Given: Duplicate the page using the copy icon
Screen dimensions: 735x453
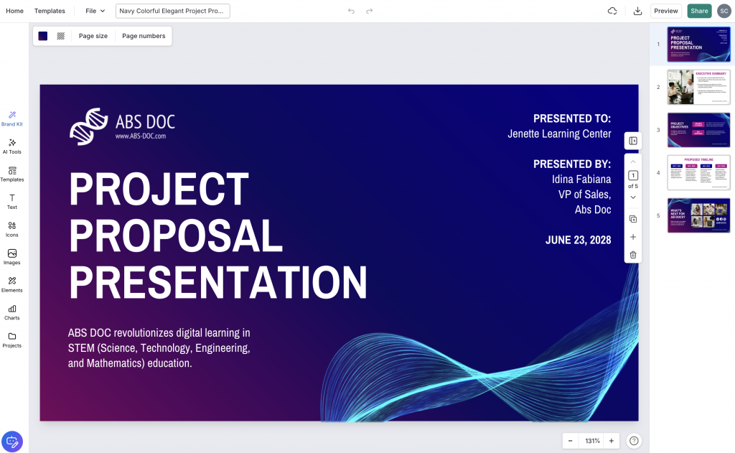Looking at the screenshot, I should 632,219.
